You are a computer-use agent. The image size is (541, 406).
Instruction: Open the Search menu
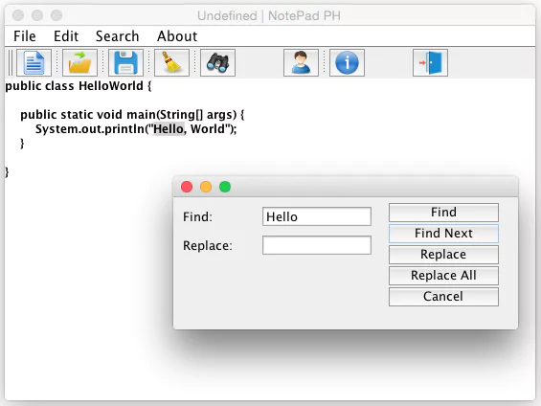tap(118, 36)
